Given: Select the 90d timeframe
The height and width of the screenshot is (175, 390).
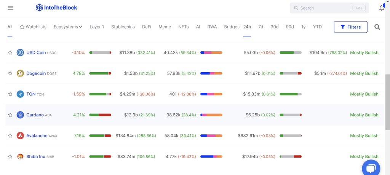Looking at the screenshot, I should [x=290, y=27].
